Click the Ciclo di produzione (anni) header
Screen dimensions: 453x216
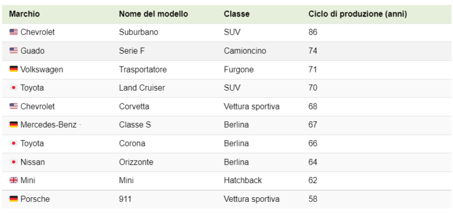click(x=357, y=14)
